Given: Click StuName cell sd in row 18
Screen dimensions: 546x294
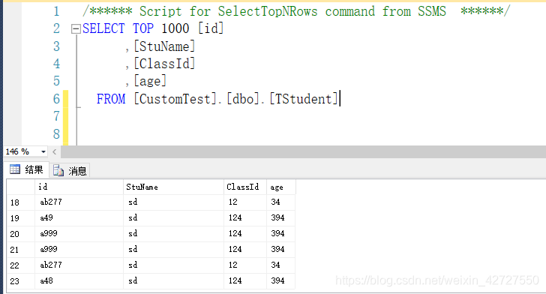Looking at the screenshot, I should [x=173, y=202].
